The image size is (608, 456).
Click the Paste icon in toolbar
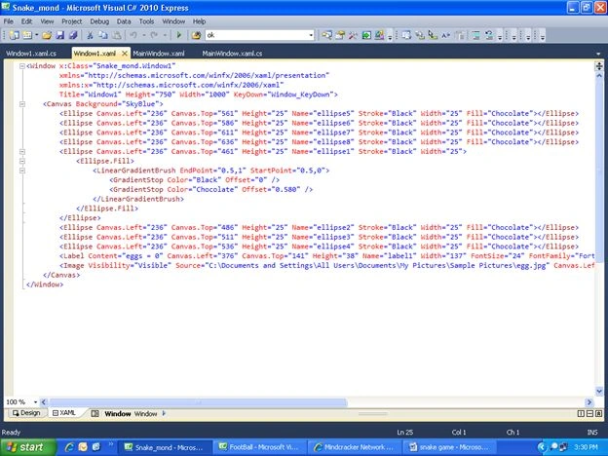coord(116,35)
